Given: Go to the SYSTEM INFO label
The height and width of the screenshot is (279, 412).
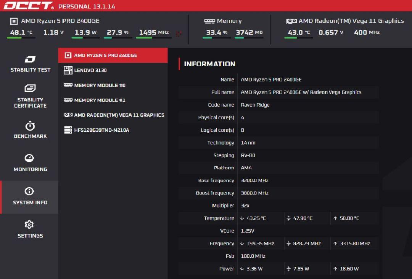Looking at the screenshot, I should (x=30, y=202).
